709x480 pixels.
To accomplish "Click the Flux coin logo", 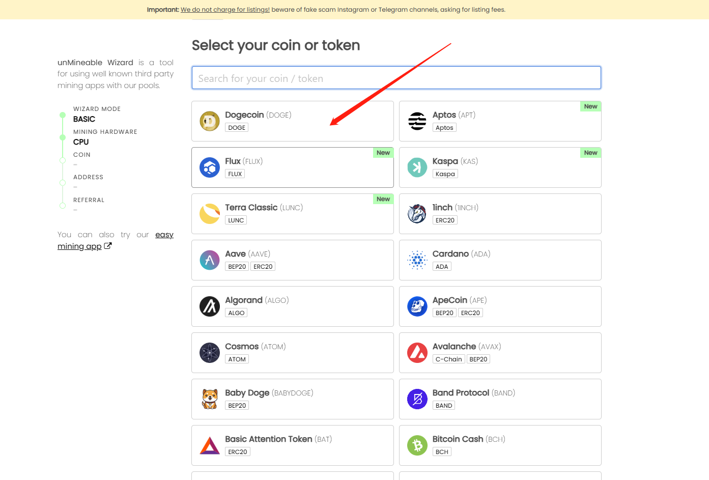I will tap(210, 167).
